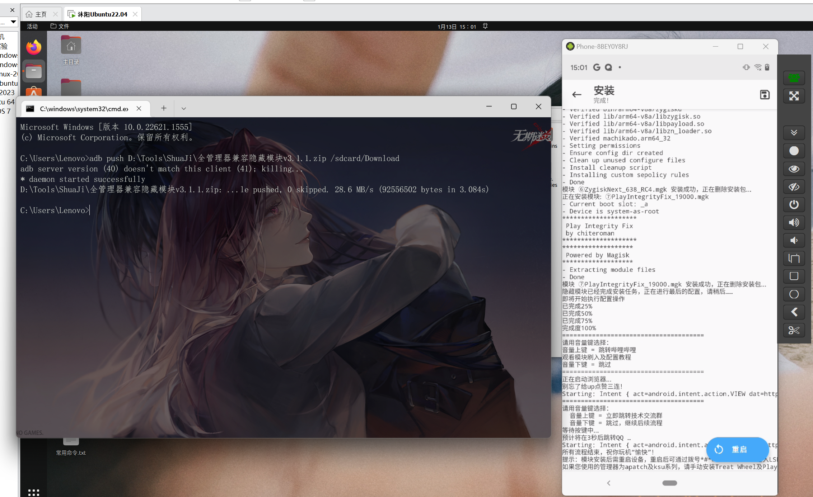Switch to the 主页 home tab
The width and height of the screenshot is (813, 497).
pyautogui.click(x=41, y=14)
